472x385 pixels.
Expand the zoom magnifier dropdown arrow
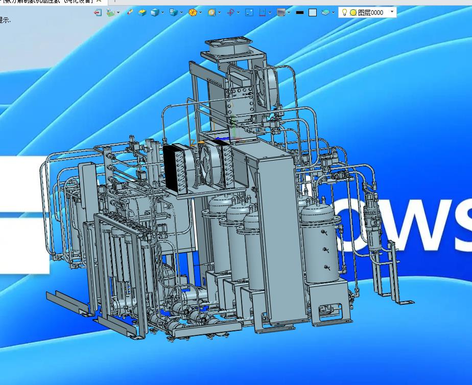click(220, 13)
